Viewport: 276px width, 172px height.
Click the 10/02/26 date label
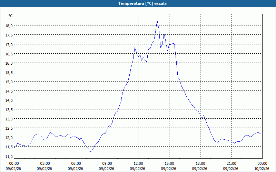click(x=262, y=169)
